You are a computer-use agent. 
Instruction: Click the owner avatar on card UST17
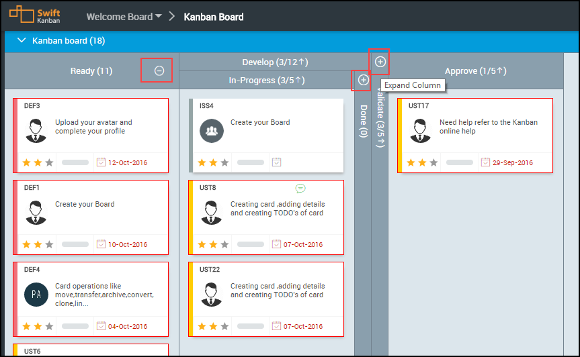[420, 130]
